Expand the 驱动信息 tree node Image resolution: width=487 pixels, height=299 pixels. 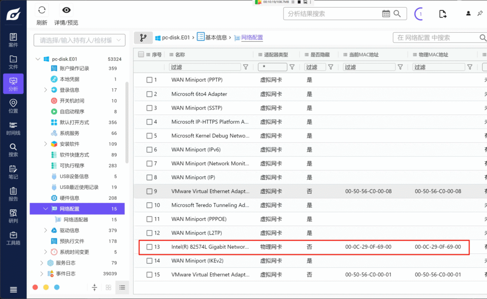click(x=45, y=230)
